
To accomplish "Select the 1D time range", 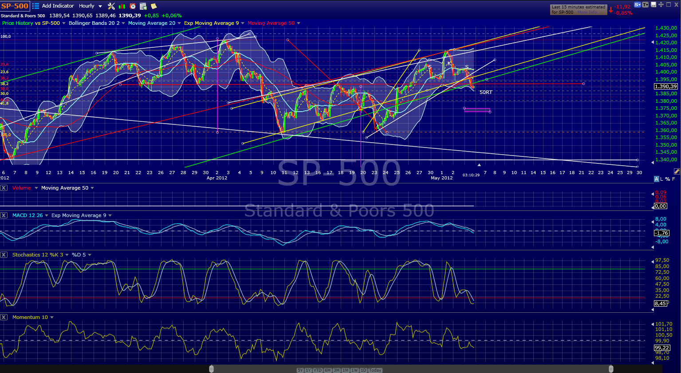I will point(363,370).
